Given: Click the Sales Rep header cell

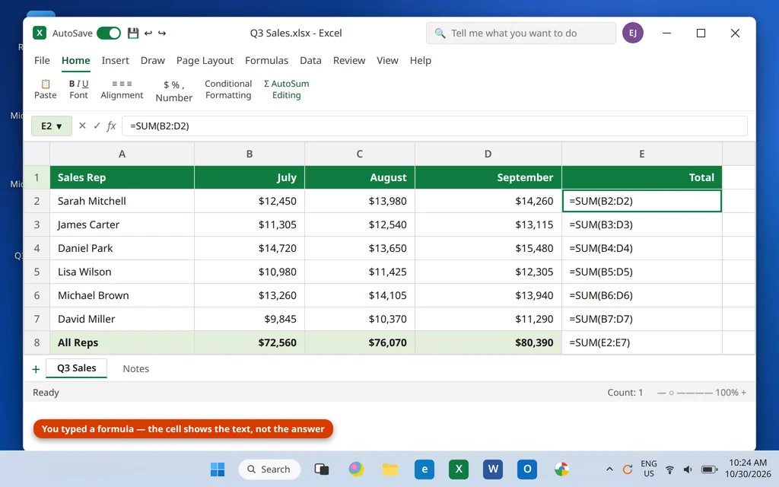Looking at the screenshot, I should point(122,177).
